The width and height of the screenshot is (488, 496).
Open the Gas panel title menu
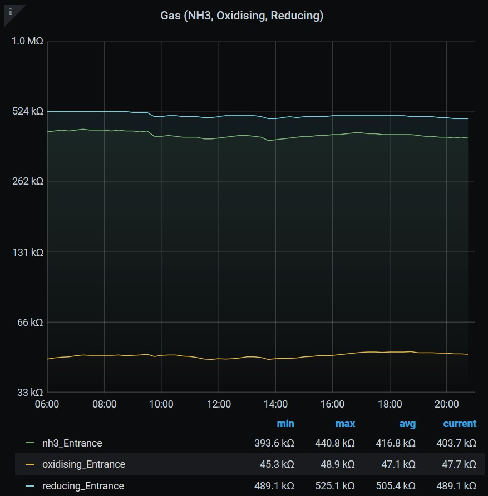point(241,16)
